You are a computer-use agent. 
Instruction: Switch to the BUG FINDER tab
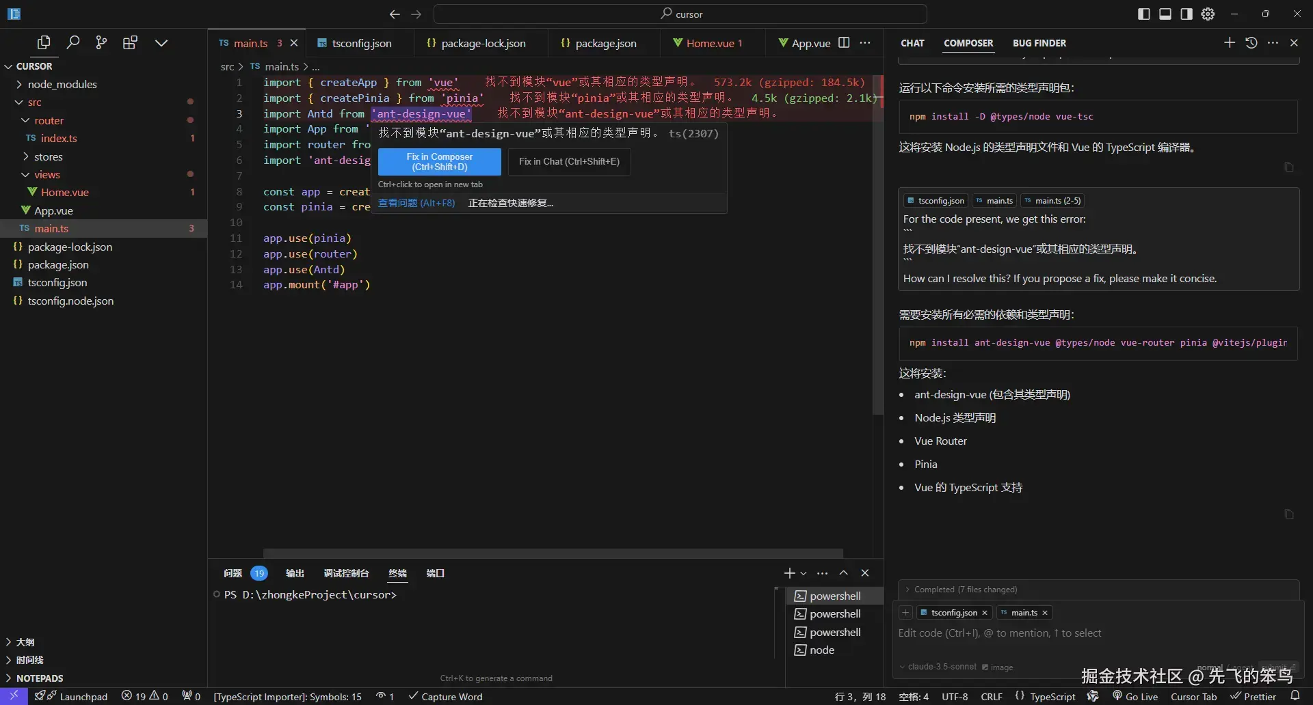tap(1039, 43)
